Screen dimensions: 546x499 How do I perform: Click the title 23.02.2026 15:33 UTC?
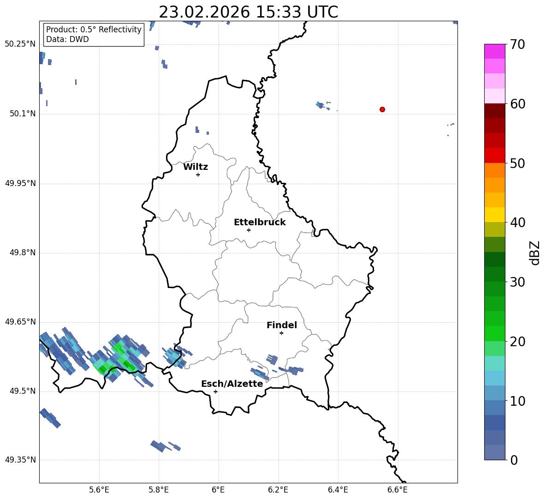[248, 12]
